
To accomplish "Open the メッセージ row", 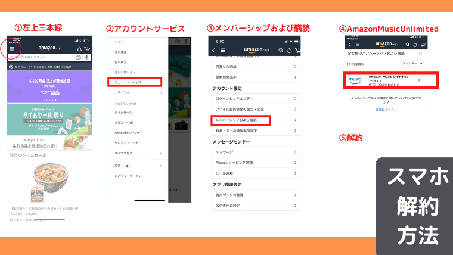I will pos(256,152).
